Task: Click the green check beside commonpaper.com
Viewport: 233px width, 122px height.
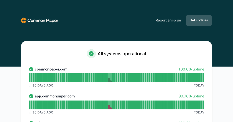Action: pos(31,69)
